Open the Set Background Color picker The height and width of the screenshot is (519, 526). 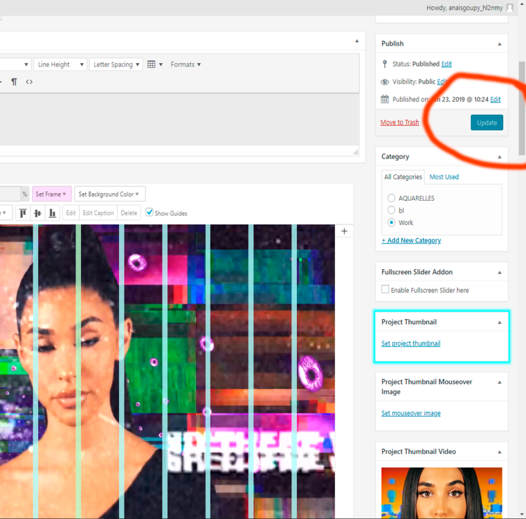click(x=109, y=194)
